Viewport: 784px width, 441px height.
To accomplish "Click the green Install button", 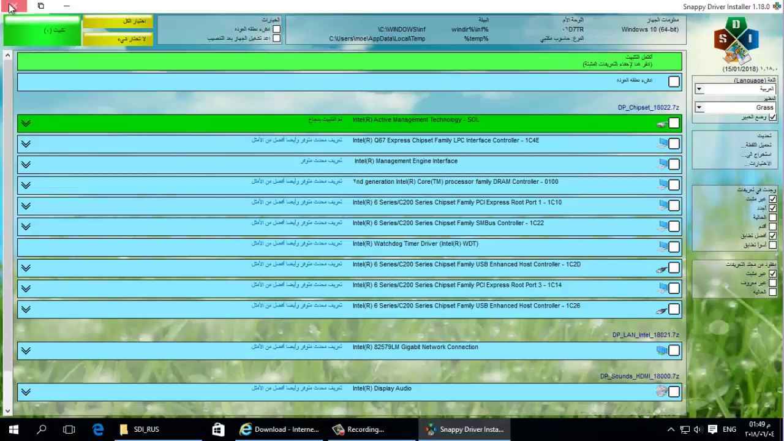I will (x=42, y=31).
